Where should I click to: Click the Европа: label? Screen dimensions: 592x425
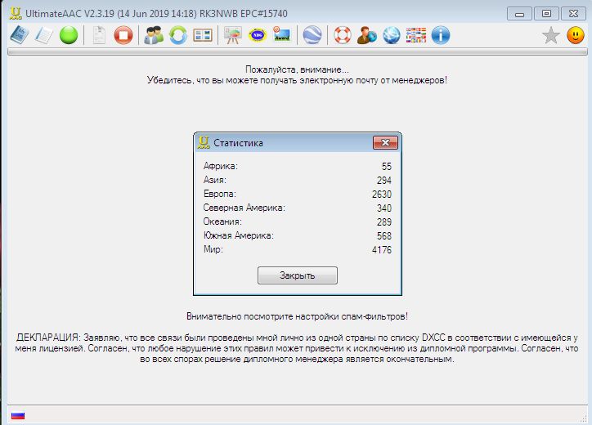[220, 194]
